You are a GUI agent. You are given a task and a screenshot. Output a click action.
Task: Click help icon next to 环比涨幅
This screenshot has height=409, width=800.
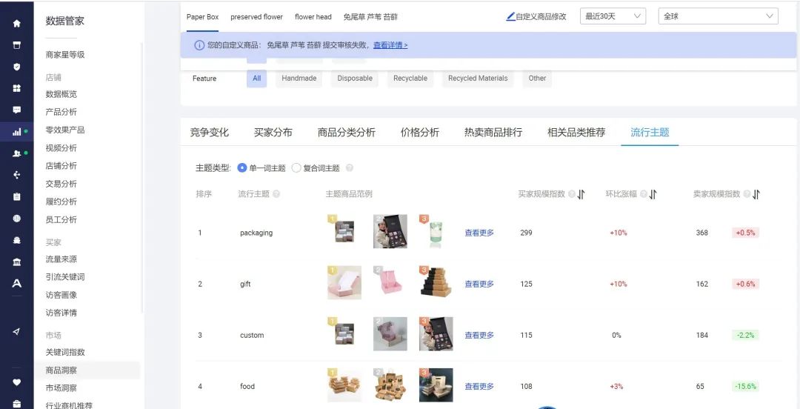coord(644,194)
